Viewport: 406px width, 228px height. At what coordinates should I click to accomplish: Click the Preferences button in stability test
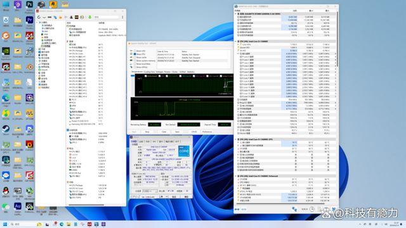tap(207, 132)
